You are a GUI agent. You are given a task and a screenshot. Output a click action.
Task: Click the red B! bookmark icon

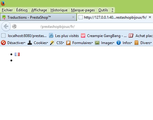[x=131, y=36]
